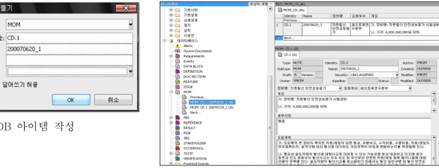Select MOM: CD.1 20070620_1 (A) tree item

point(212,102)
